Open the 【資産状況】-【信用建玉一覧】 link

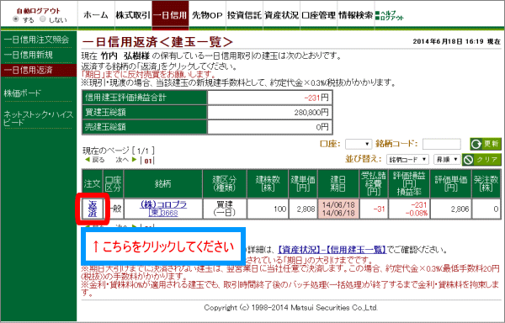pos(332,250)
